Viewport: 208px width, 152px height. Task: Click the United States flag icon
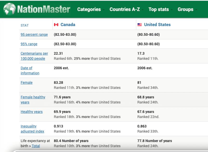[140, 25]
